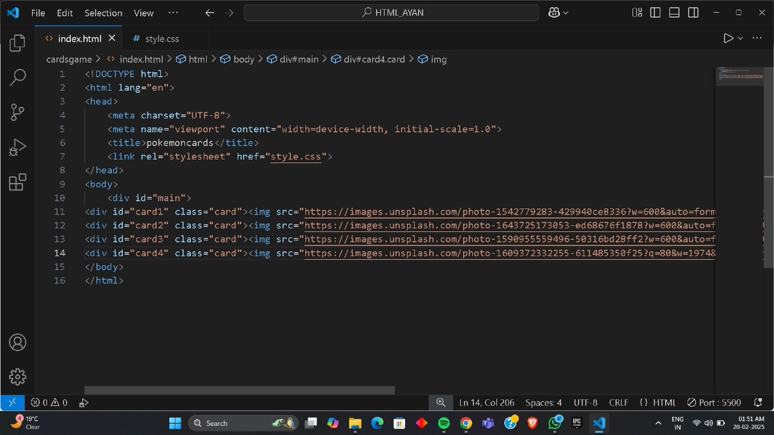Open Microsoft Edge from taskbar

[x=377, y=423]
